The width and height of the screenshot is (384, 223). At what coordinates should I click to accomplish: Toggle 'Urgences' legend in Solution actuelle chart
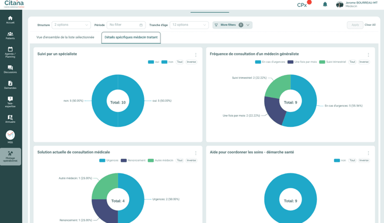(109, 161)
